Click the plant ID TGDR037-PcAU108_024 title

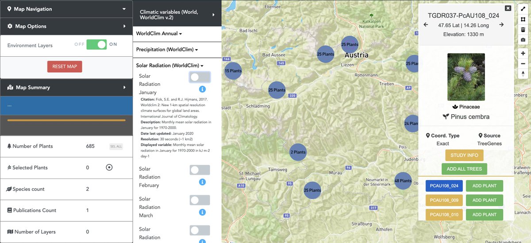463,15
